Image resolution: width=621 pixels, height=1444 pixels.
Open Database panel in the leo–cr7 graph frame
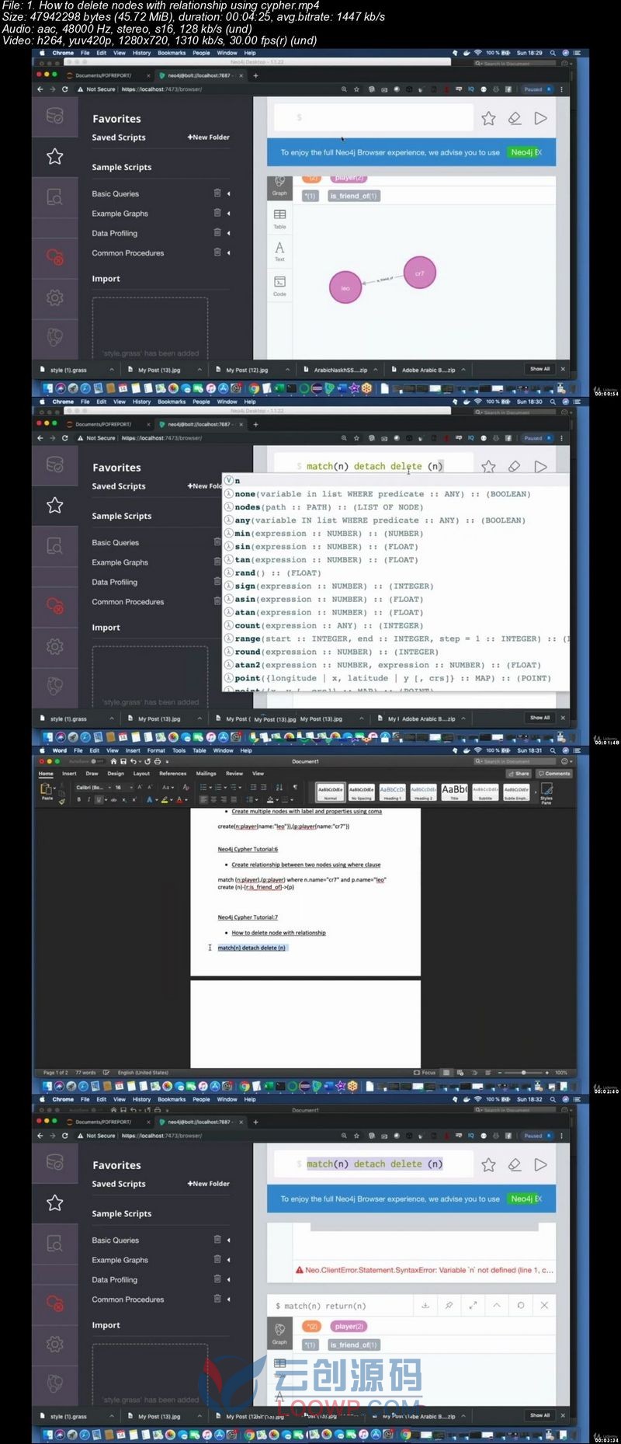click(x=55, y=117)
